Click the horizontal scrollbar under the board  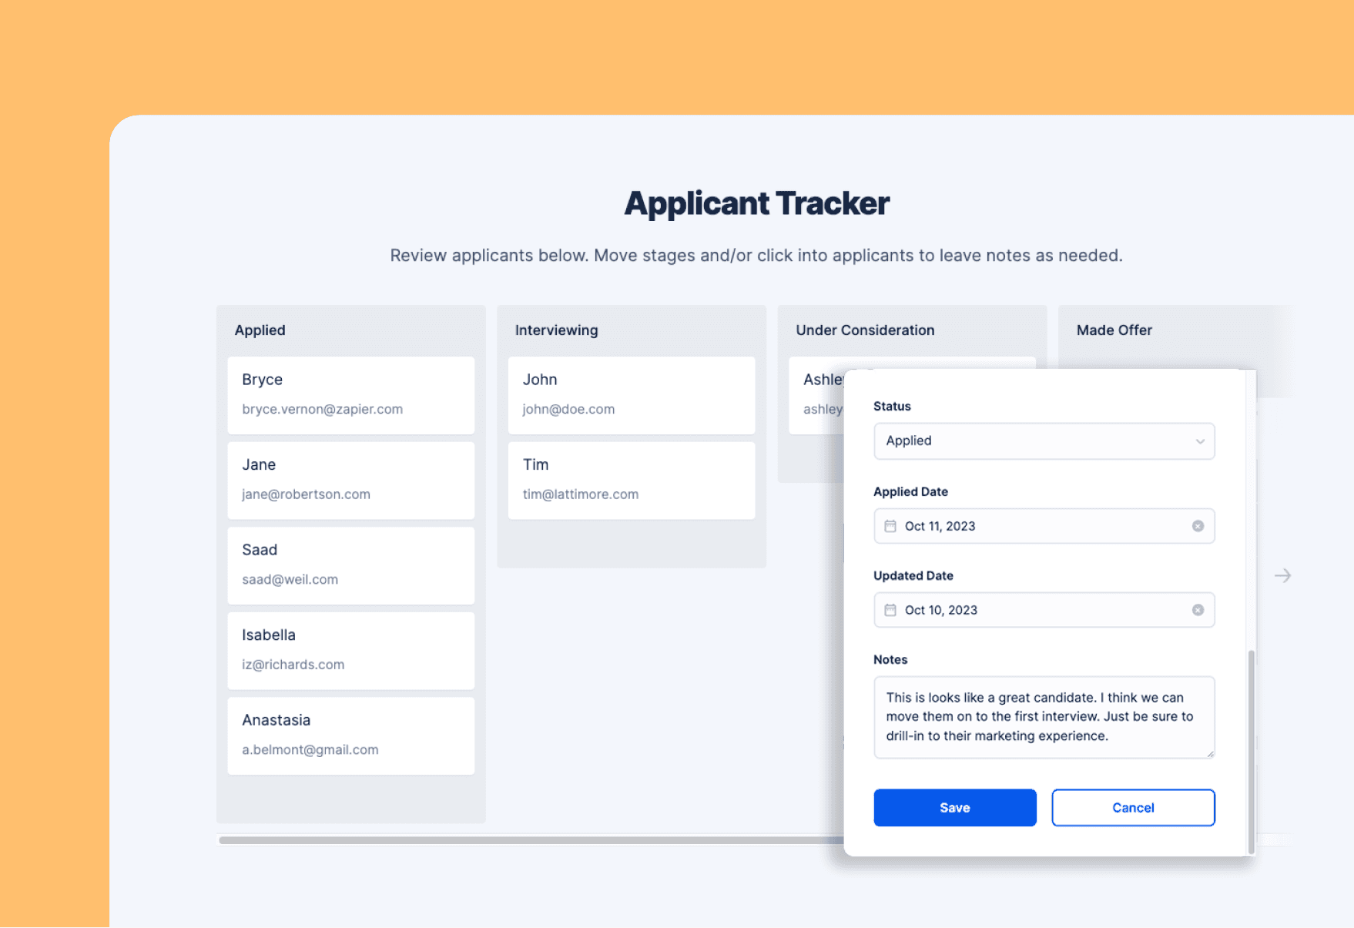[530, 840]
